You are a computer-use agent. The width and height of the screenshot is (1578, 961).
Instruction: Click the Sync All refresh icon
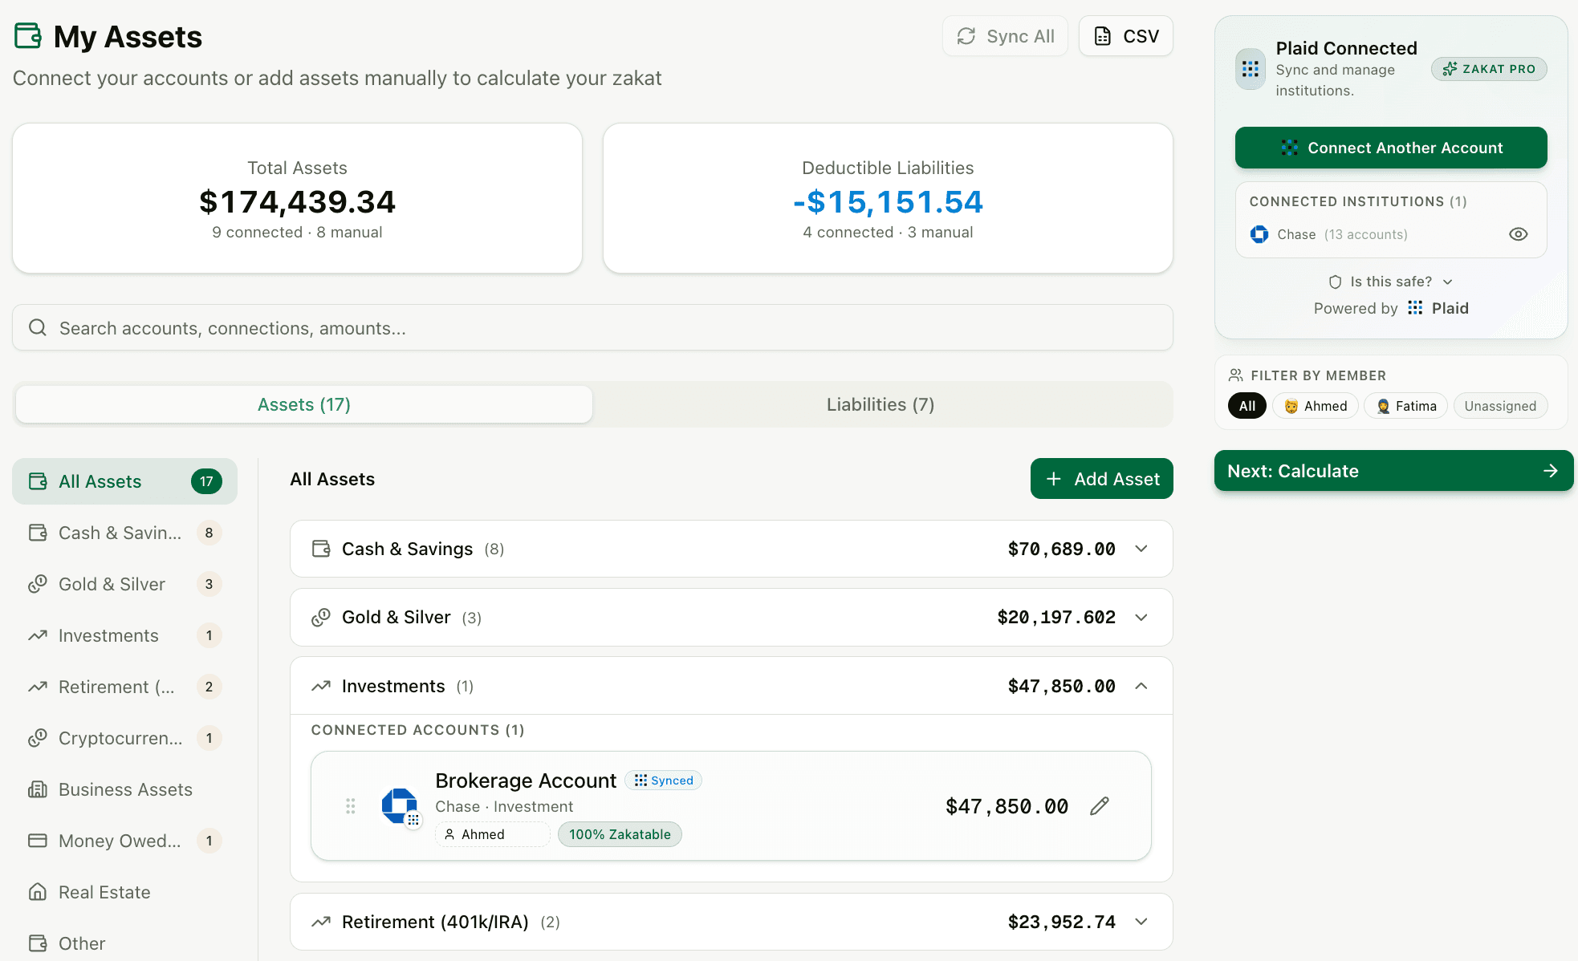[967, 35]
